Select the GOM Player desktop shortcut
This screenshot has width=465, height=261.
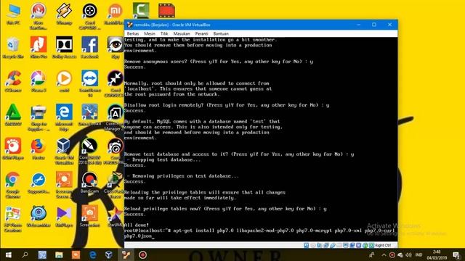[13, 149]
